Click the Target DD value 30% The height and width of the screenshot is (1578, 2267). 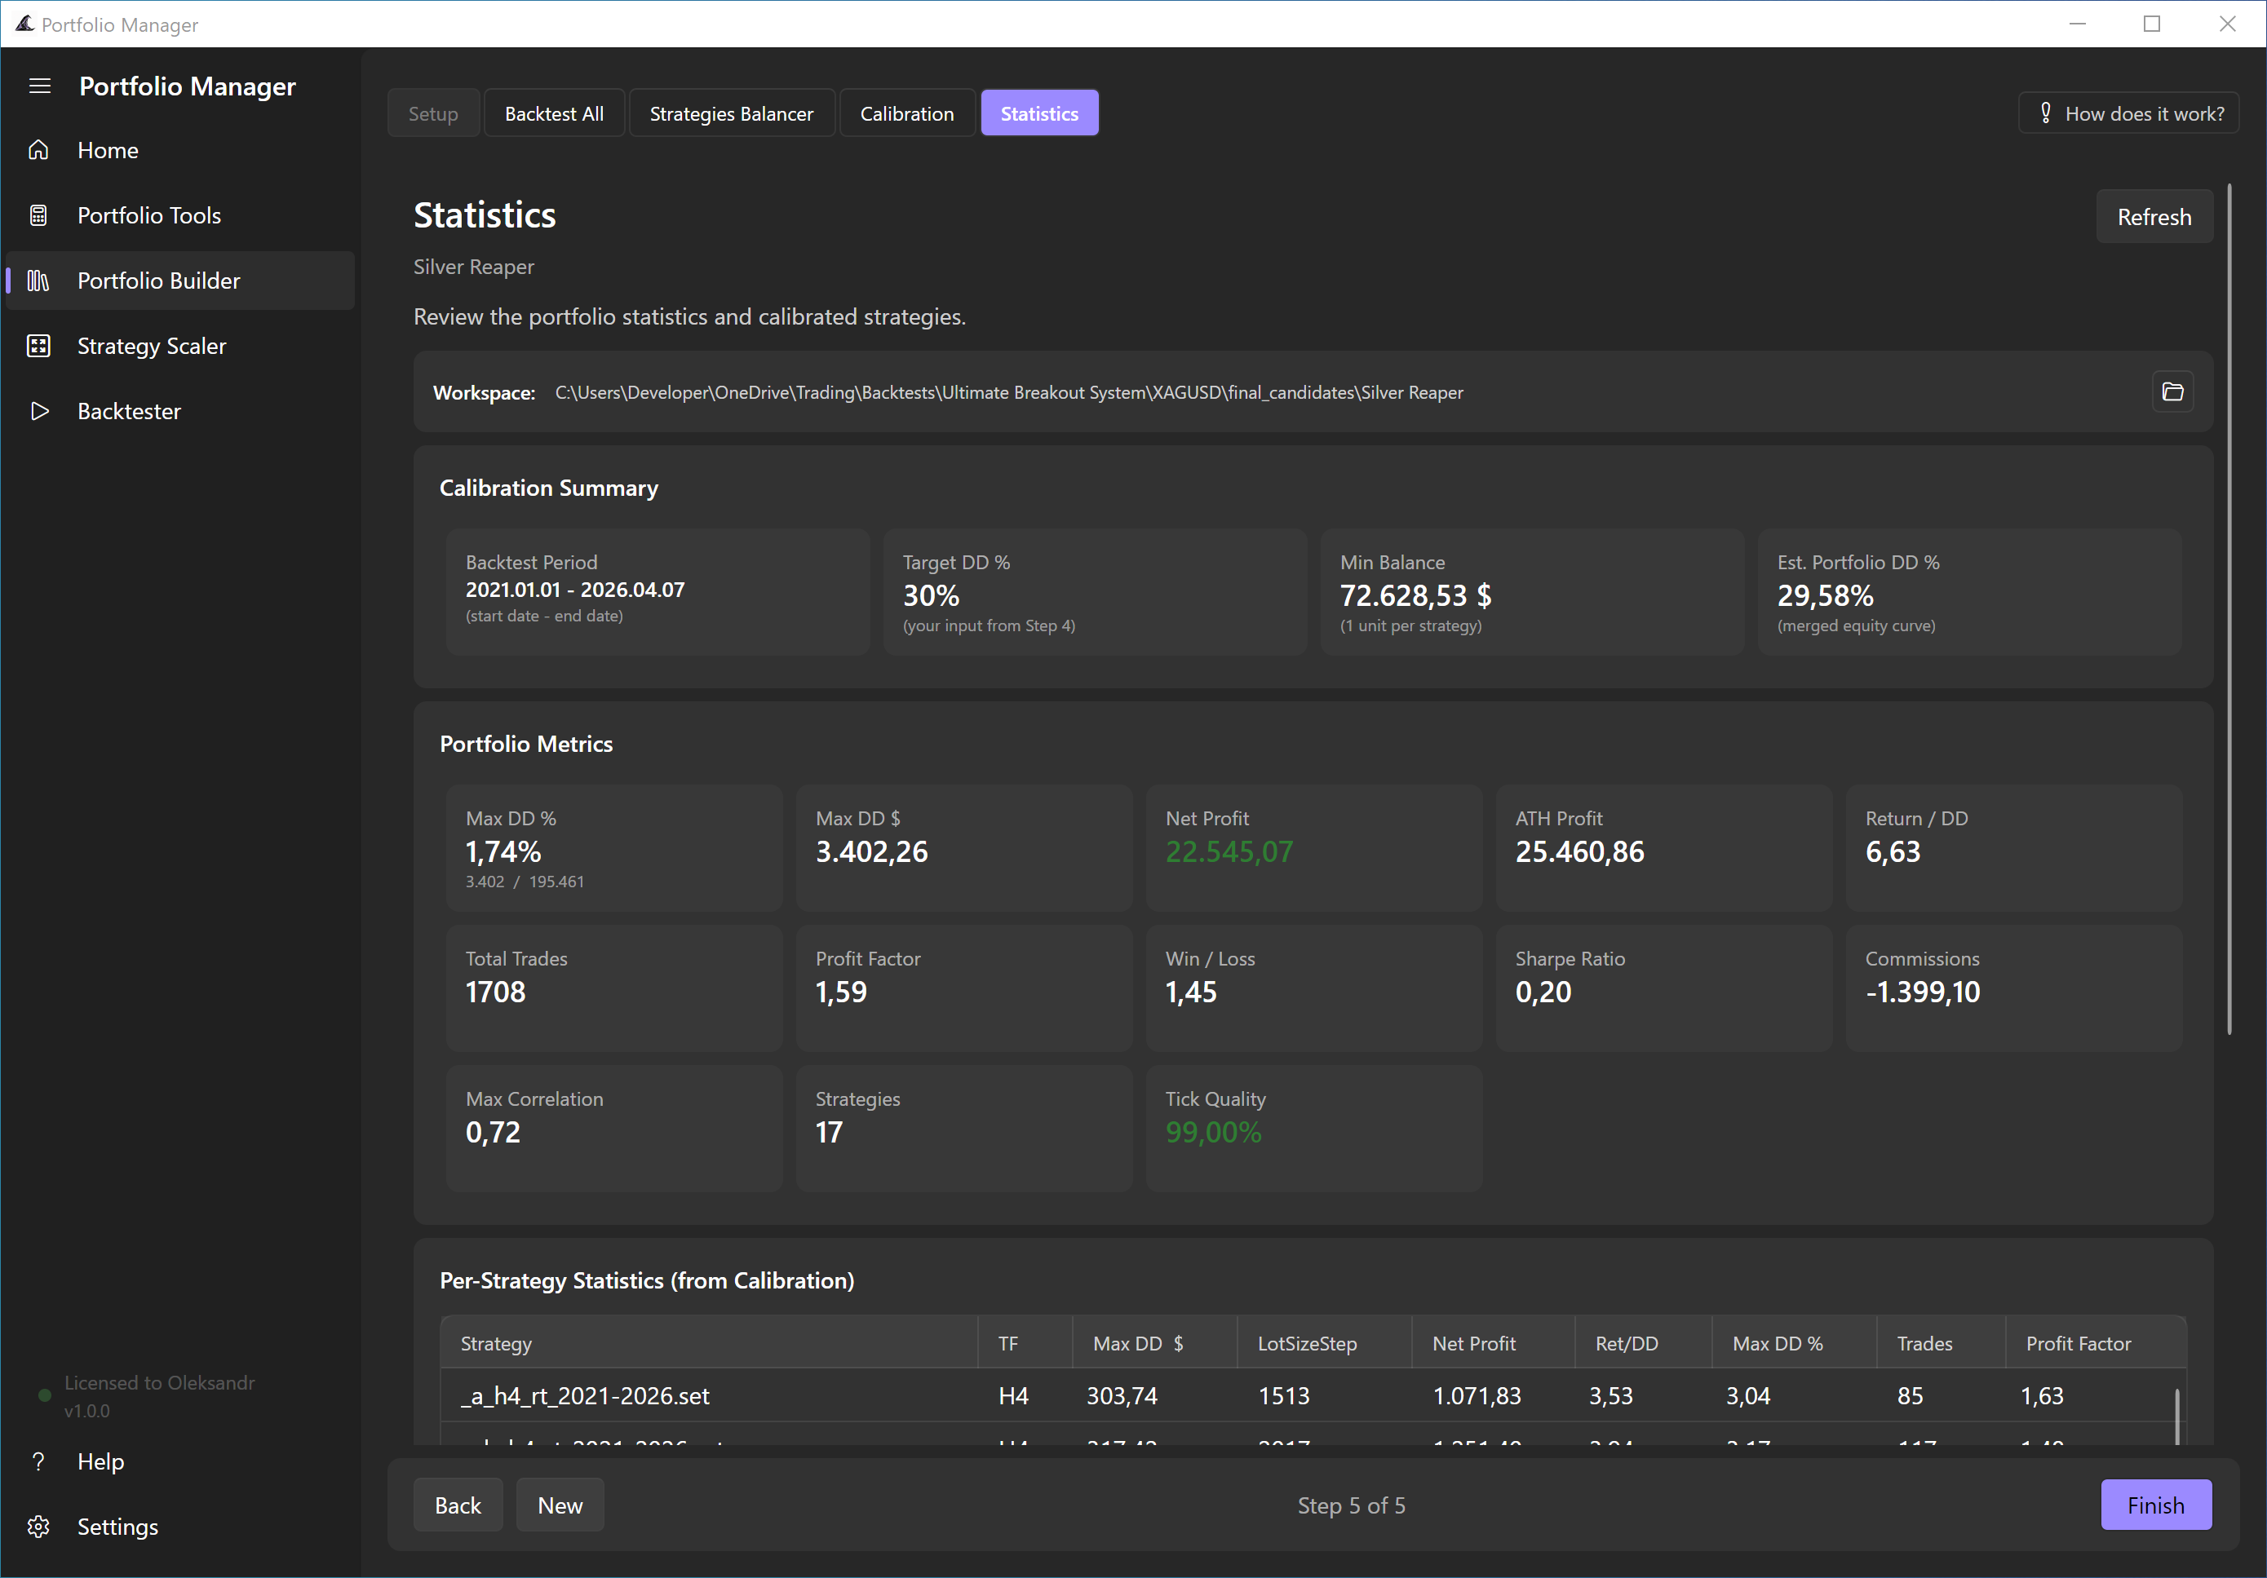coord(931,596)
